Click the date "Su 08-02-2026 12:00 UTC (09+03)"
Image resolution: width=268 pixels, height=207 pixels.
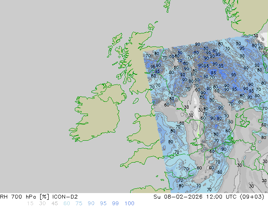(x=209, y=197)
